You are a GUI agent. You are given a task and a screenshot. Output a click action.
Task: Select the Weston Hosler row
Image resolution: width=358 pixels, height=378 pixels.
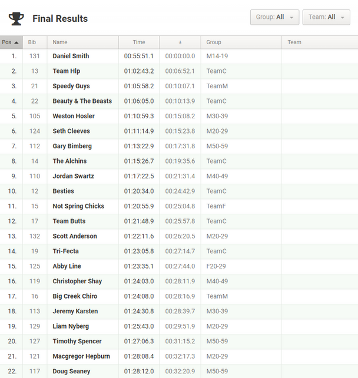coord(179,116)
